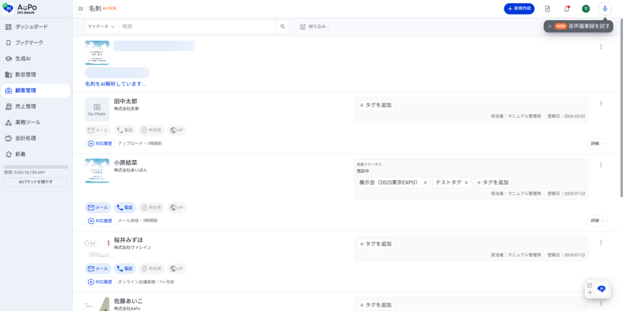This screenshot has height=311, width=623.
Task: Open the notification bell icon
Action: click(566, 9)
